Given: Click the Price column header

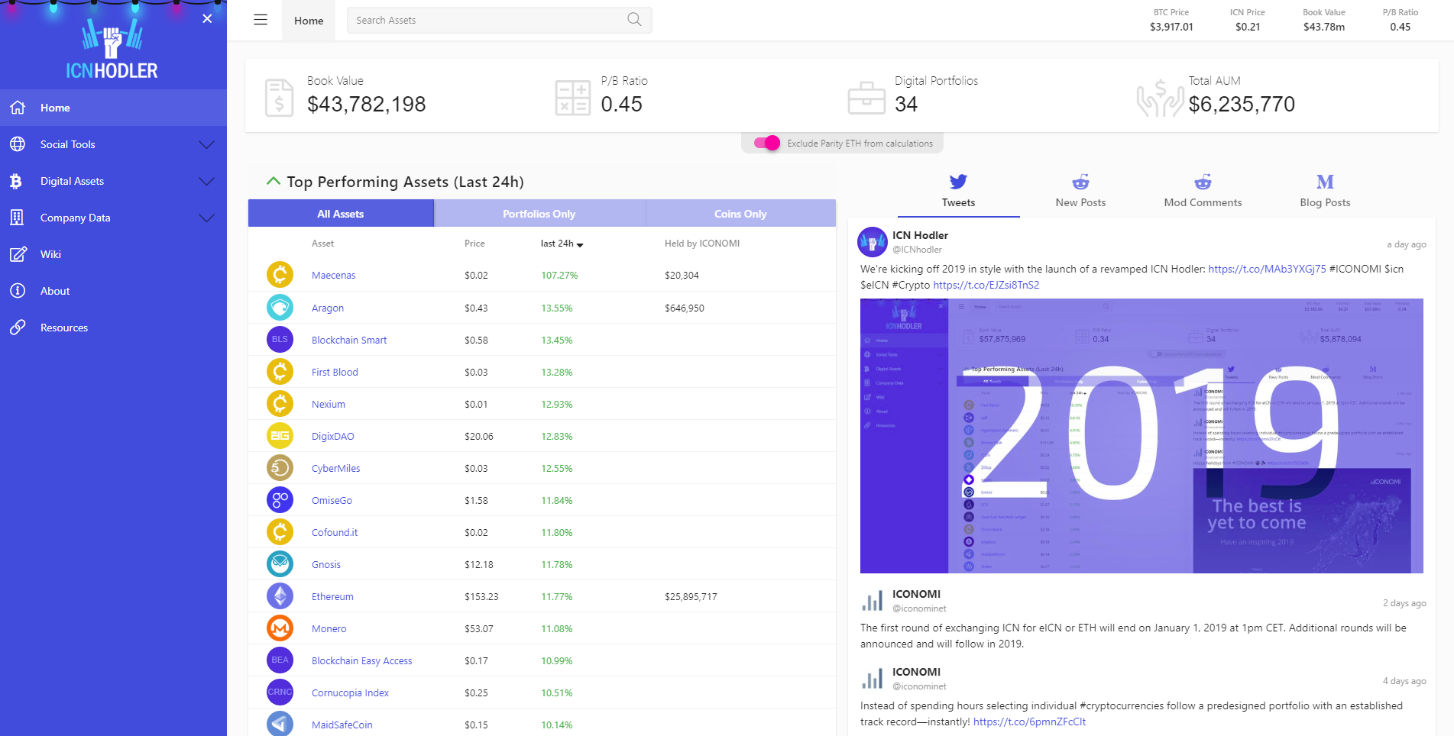Looking at the screenshot, I should tap(474, 244).
